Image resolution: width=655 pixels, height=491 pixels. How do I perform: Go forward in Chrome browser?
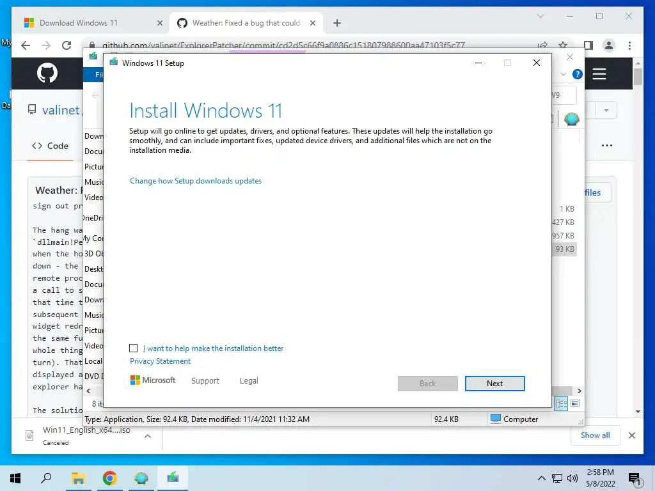[46, 45]
